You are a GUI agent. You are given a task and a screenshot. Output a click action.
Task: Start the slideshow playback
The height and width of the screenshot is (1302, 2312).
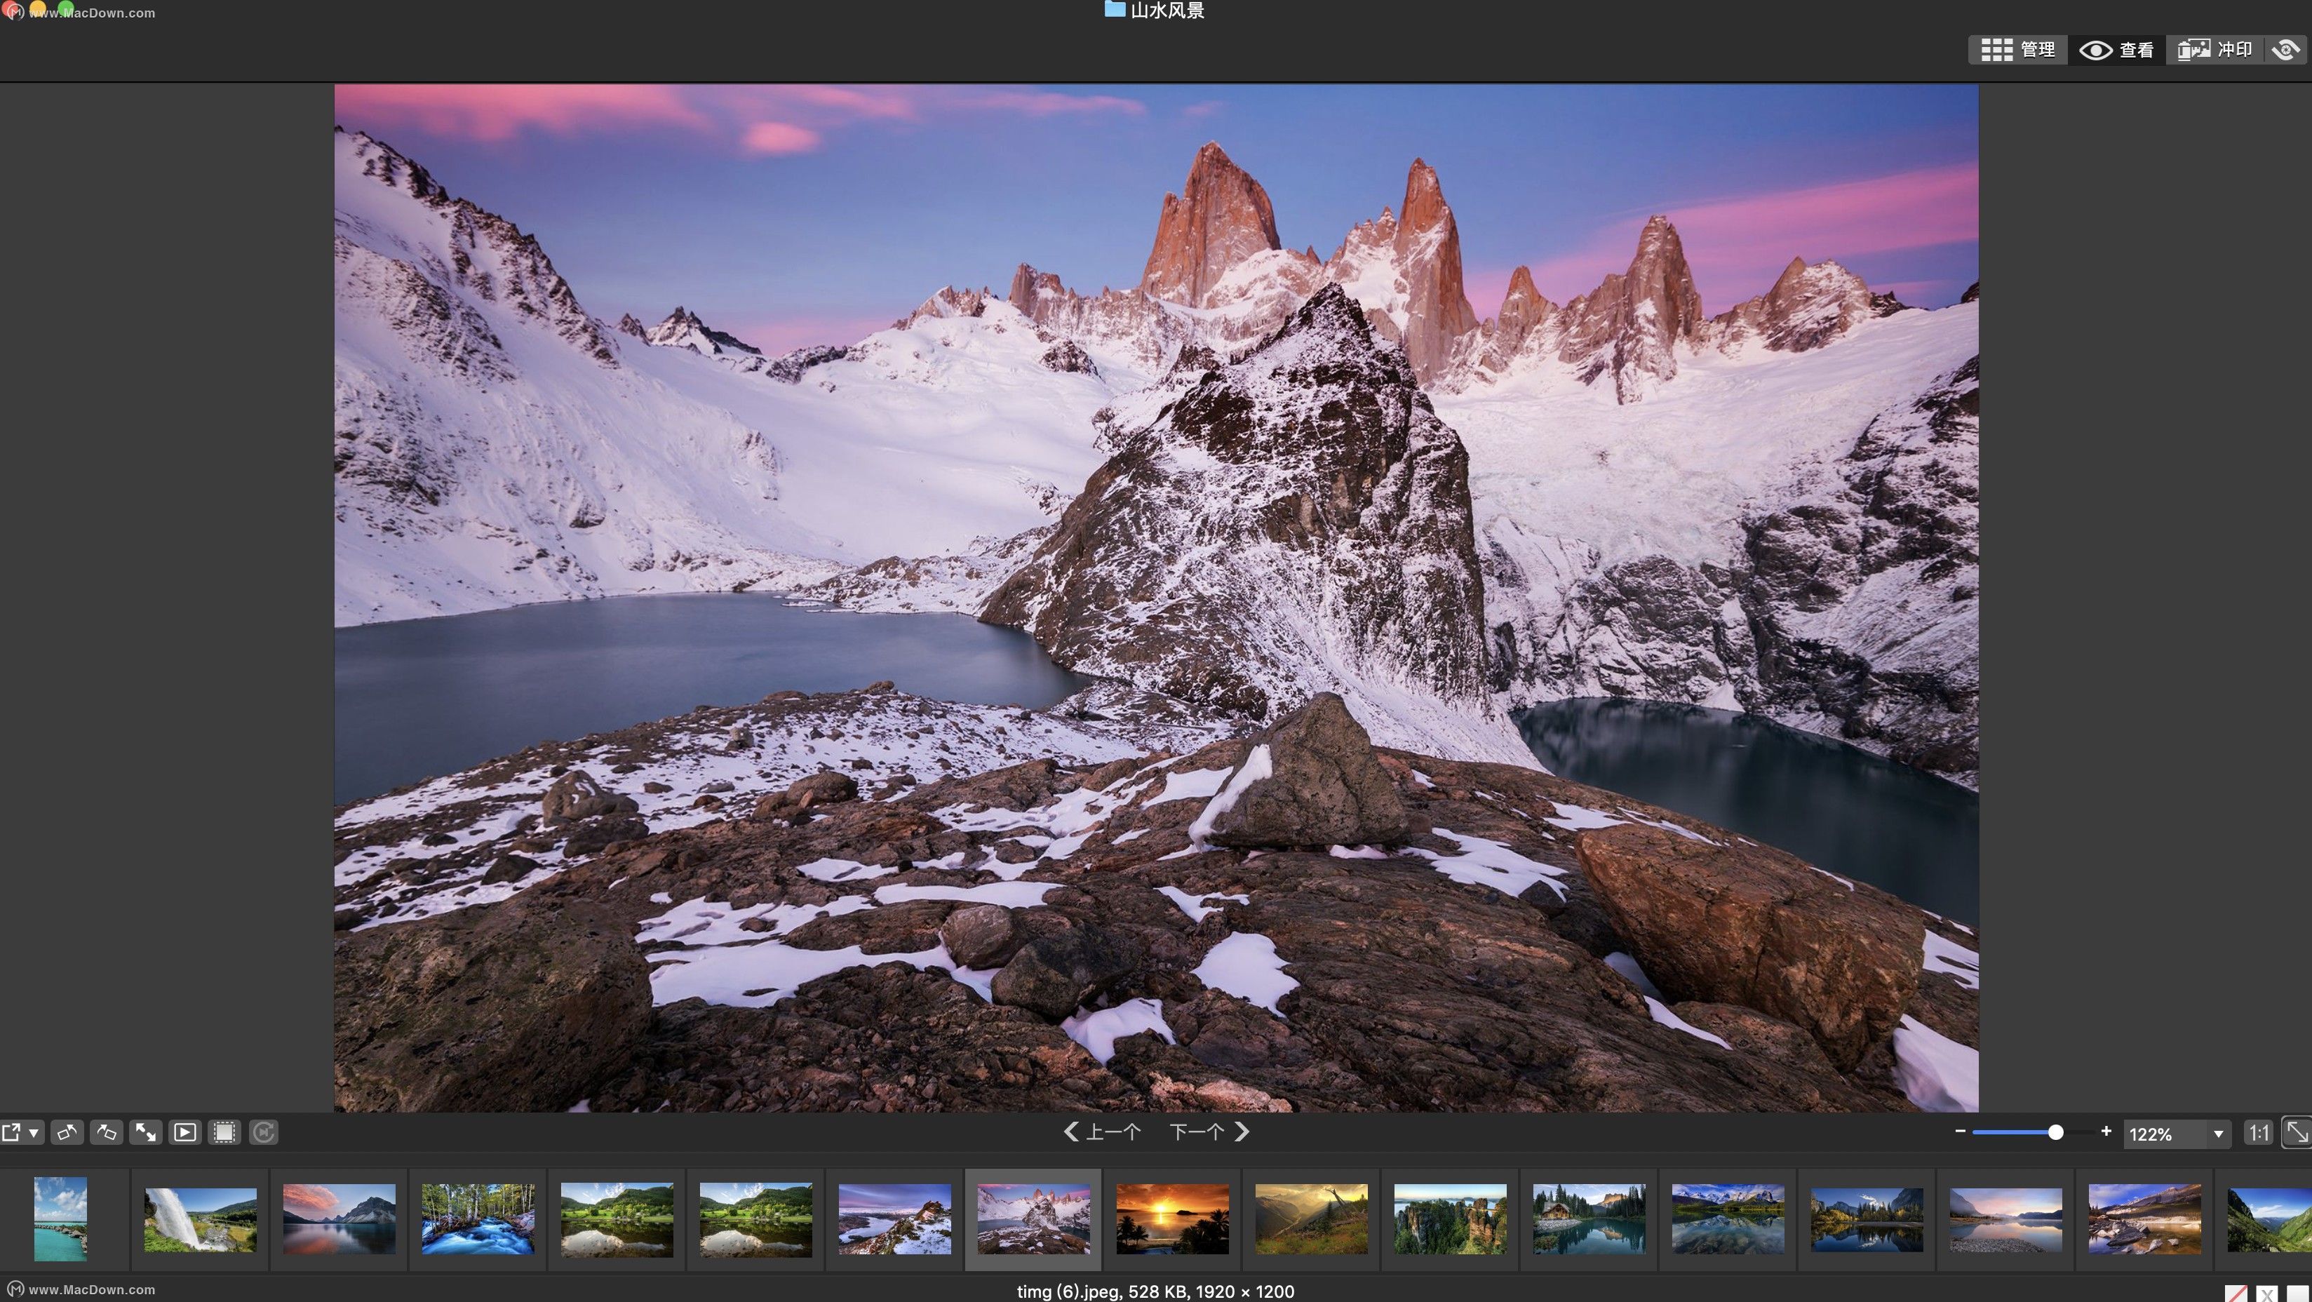185,1132
